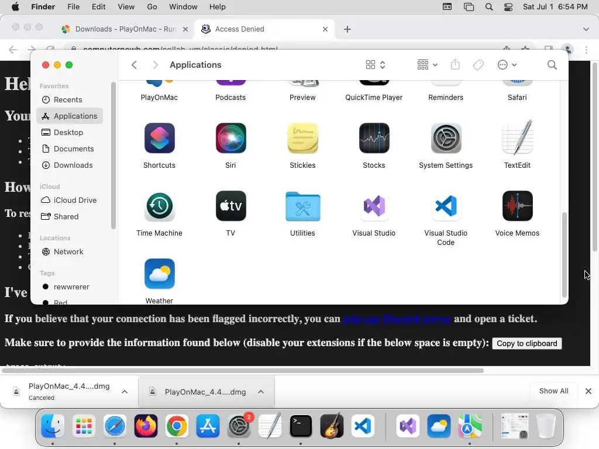This screenshot has width=599, height=449.
Task: Open GarageBand from the Dock
Action: click(332, 426)
